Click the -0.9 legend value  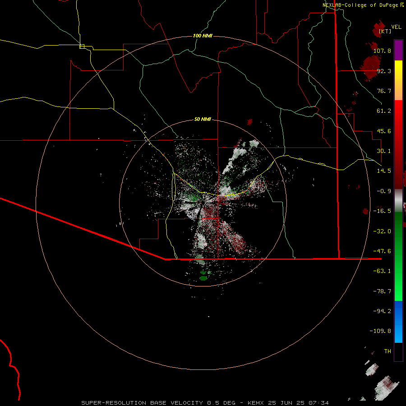click(384, 191)
